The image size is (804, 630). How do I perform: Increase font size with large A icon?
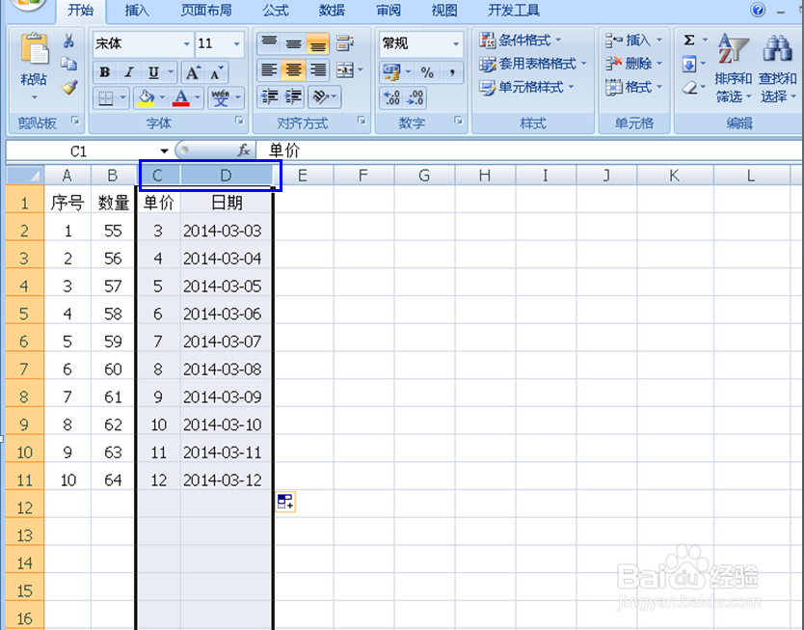point(193,73)
